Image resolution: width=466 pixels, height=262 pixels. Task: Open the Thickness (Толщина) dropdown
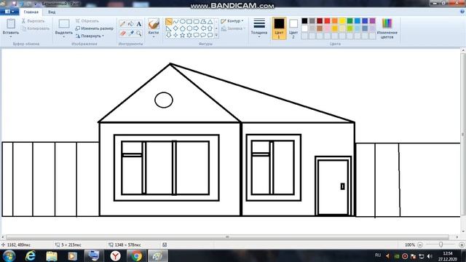click(259, 28)
